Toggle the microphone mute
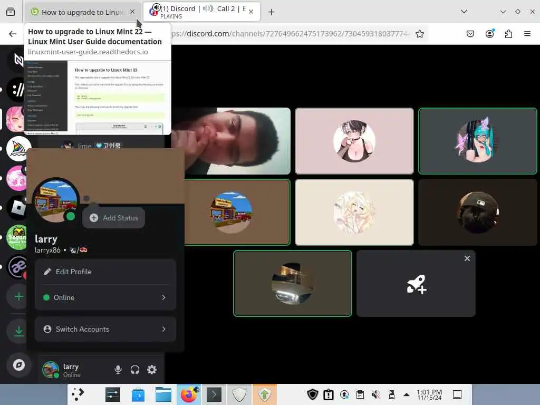This screenshot has width=540, height=405. (x=118, y=370)
